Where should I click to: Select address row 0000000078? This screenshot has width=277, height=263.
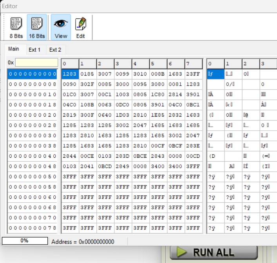(x=33, y=228)
